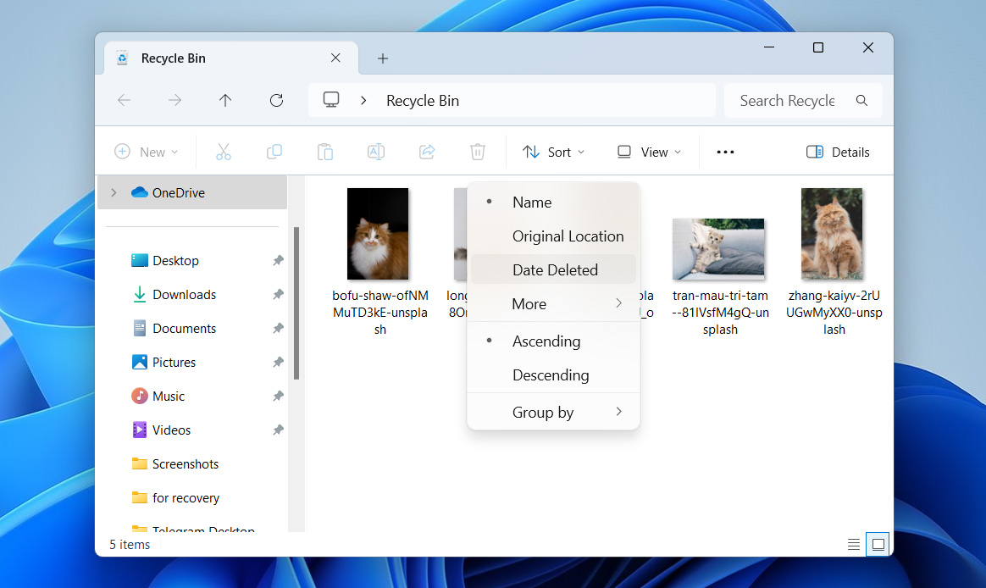Expand the OneDrive tree node
986x588 pixels.
point(114,192)
